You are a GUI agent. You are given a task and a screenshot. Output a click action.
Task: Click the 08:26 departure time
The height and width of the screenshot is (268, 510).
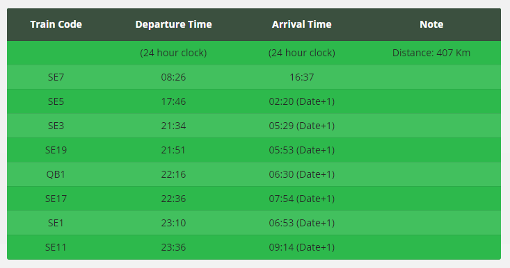click(173, 77)
